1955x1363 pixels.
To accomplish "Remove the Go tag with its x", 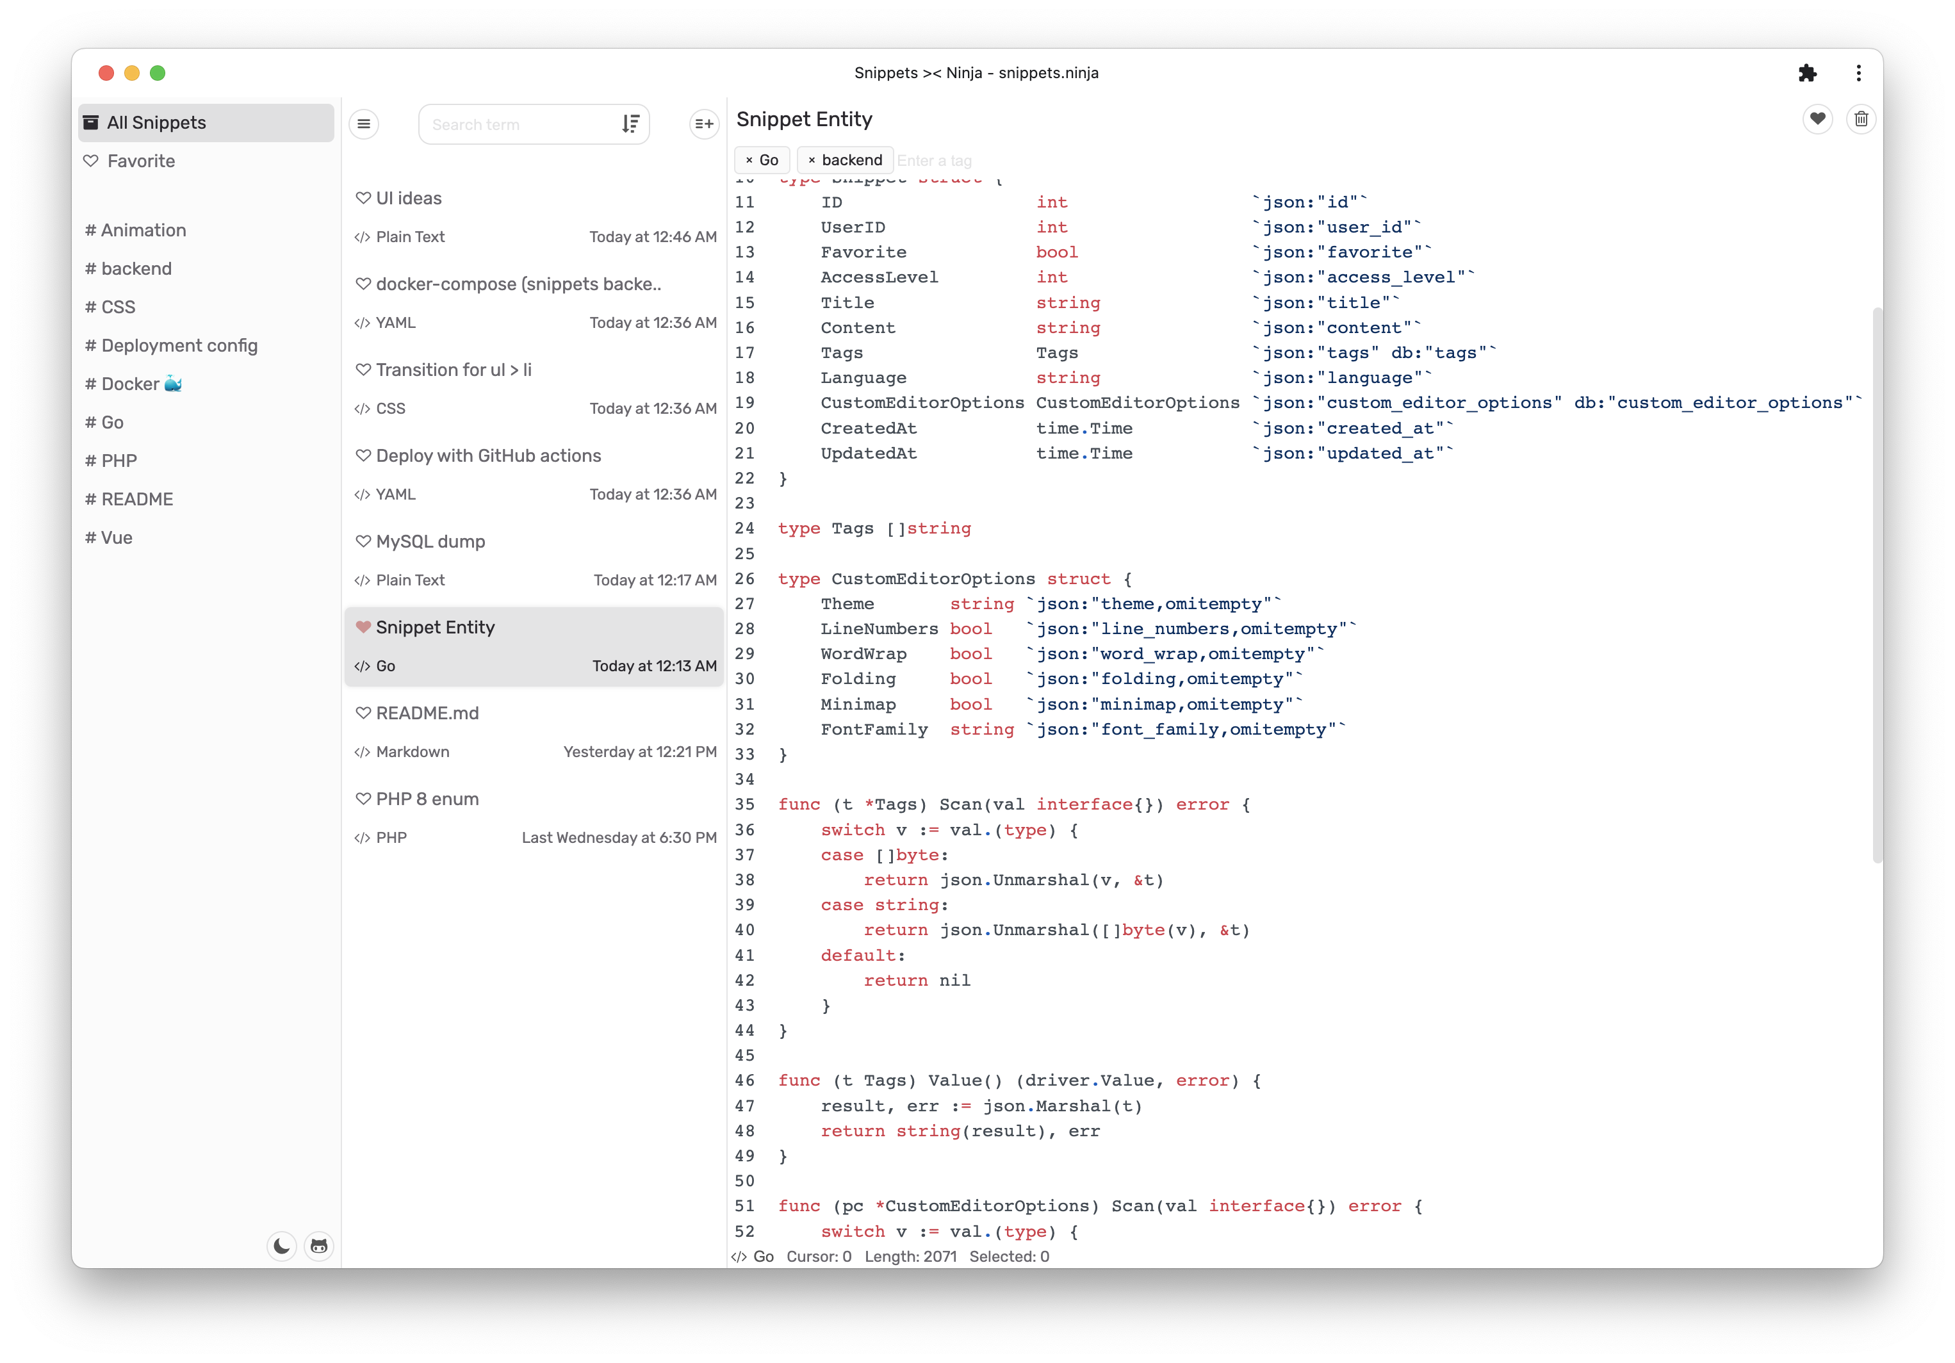I will (749, 160).
